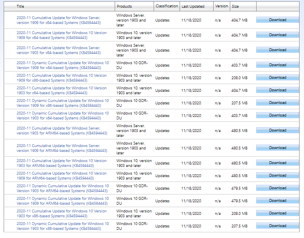The image size is (304, 238).
Task: Open Dynamic Cumulative Update Windows 10 1909 x64 link
Action: (x=62, y=65)
